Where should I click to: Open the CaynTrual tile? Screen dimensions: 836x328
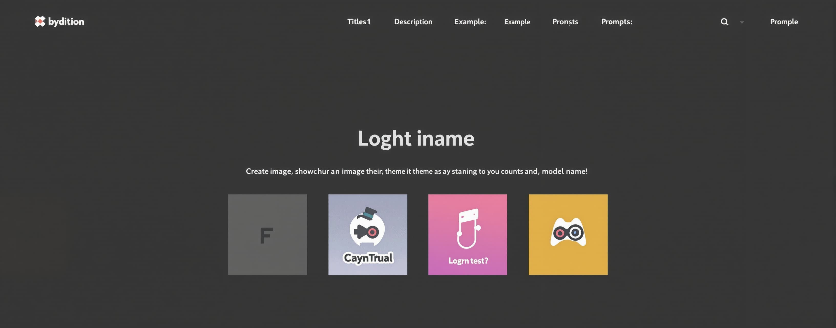(368, 234)
